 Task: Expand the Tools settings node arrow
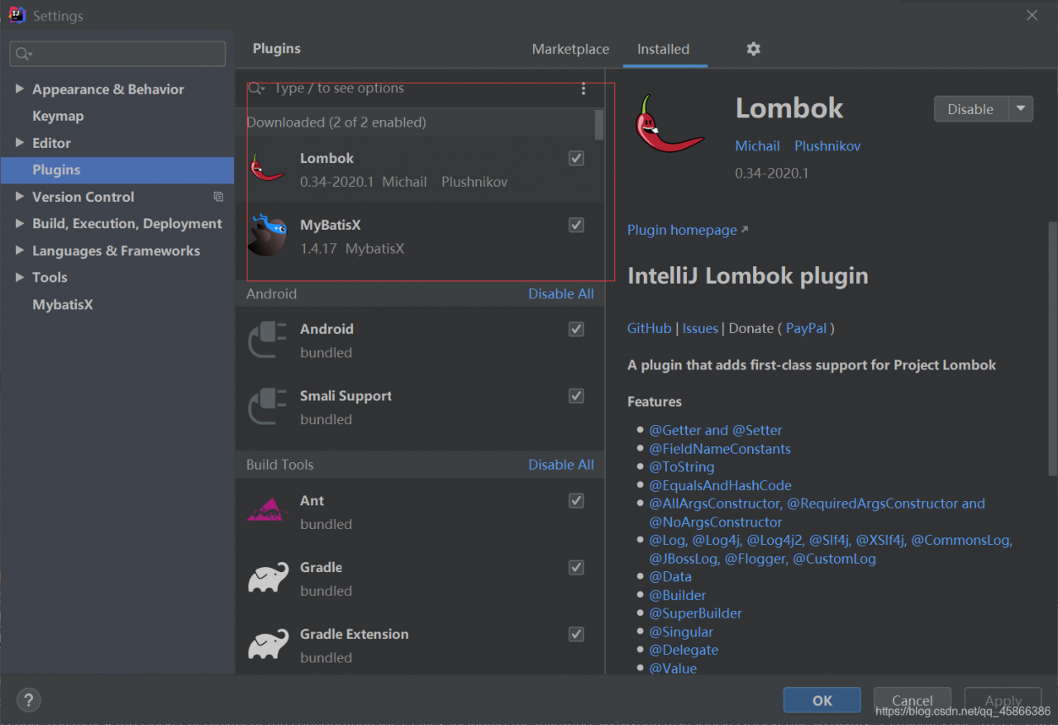[19, 277]
